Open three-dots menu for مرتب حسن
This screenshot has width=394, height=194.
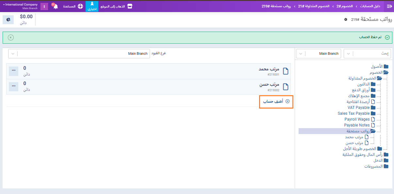click(x=13, y=86)
